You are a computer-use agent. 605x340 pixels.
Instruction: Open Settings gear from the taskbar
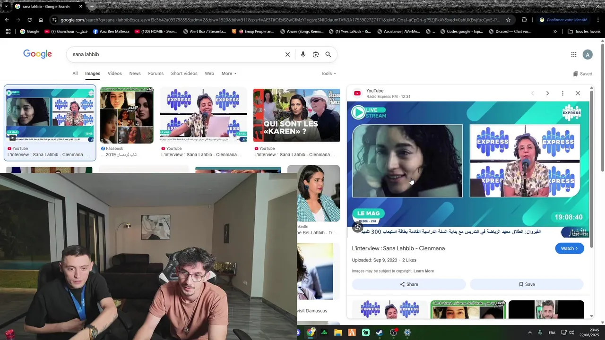pos(407,332)
